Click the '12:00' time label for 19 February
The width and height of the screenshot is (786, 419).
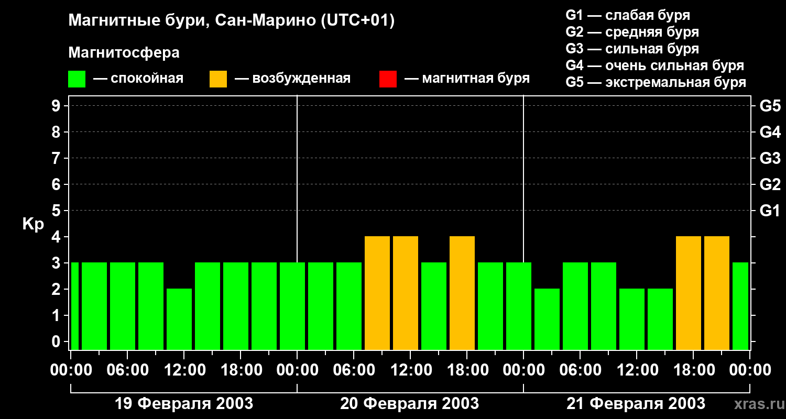pyautogui.click(x=184, y=370)
